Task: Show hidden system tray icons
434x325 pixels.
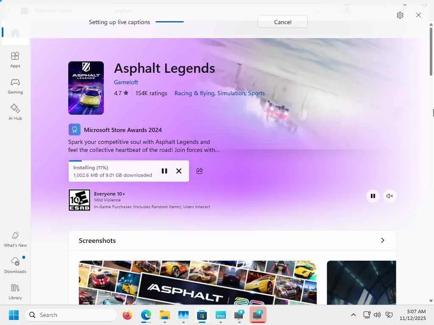Action: (x=353, y=315)
